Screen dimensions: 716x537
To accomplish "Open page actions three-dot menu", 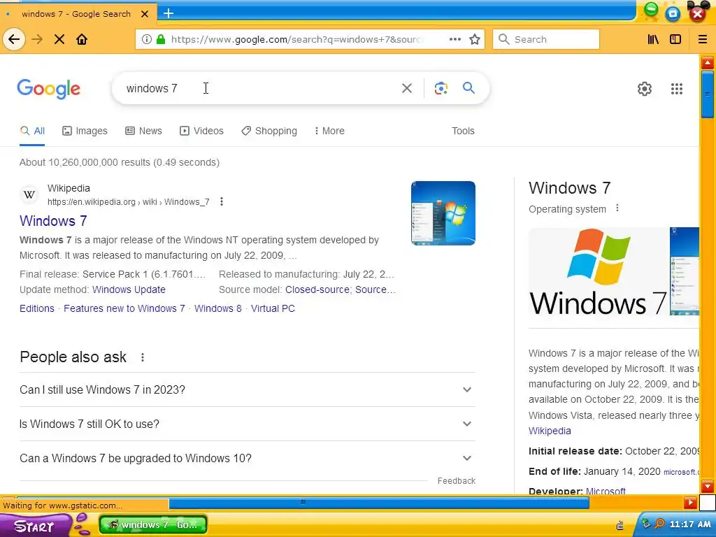I will (454, 39).
